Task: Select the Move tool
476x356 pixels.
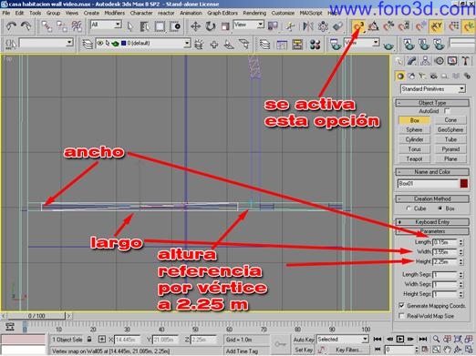Action: 195,26
